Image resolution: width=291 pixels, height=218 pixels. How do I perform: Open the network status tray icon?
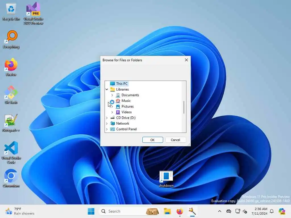[x=238, y=211]
